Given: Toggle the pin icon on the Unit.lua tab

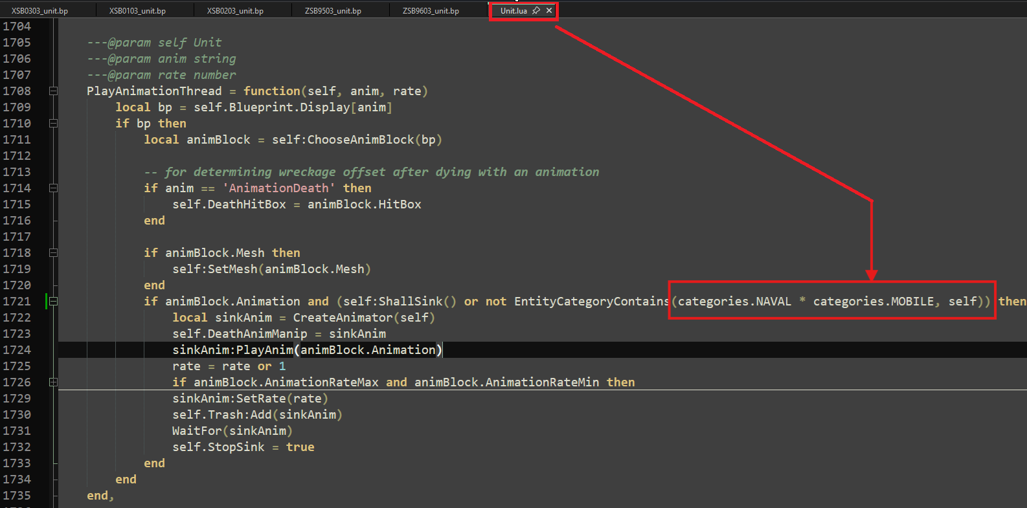Looking at the screenshot, I should [x=536, y=11].
